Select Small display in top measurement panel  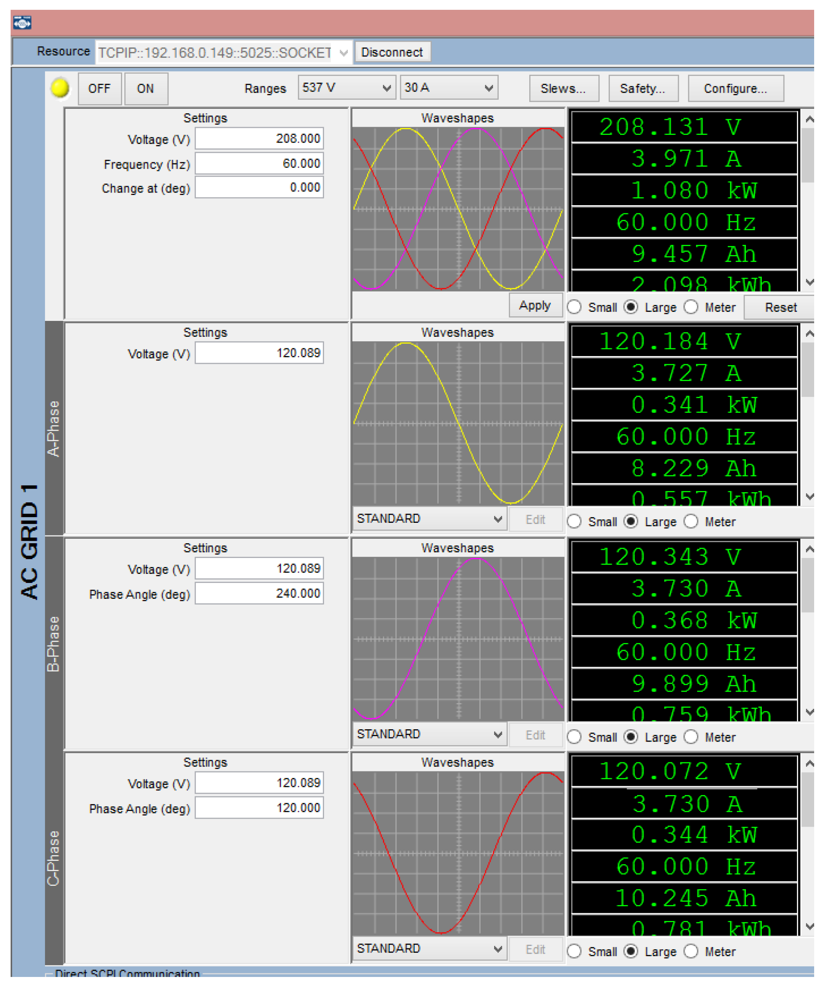[x=574, y=307]
